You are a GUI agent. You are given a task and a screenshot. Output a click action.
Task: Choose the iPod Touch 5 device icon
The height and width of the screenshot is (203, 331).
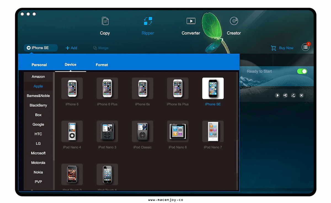[x=107, y=175]
